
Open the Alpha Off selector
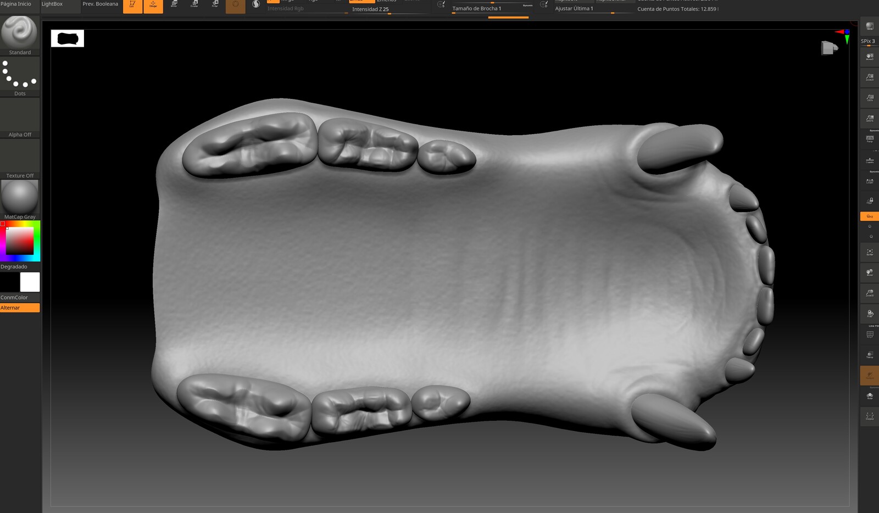click(20, 118)
